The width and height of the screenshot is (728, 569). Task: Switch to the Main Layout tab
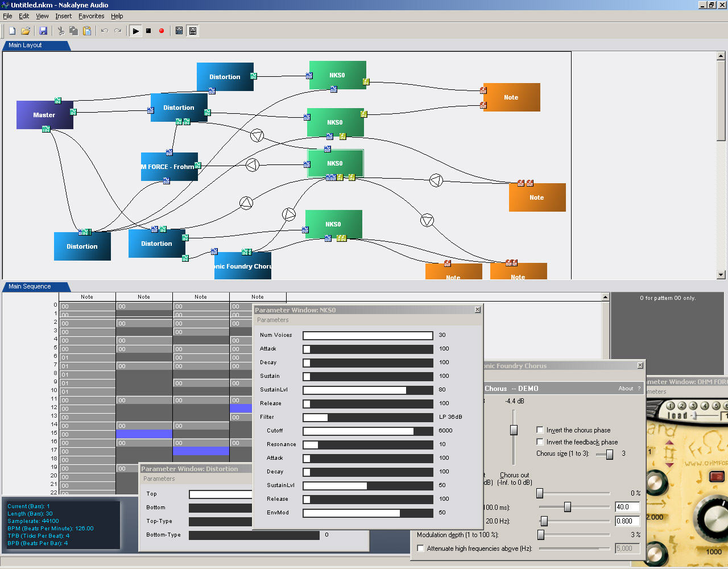[36, 46]
